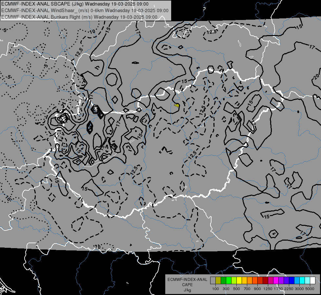Pick the pure yellow legend swatch
Viewport: 321px width, 295px height.
click(239, 281)
